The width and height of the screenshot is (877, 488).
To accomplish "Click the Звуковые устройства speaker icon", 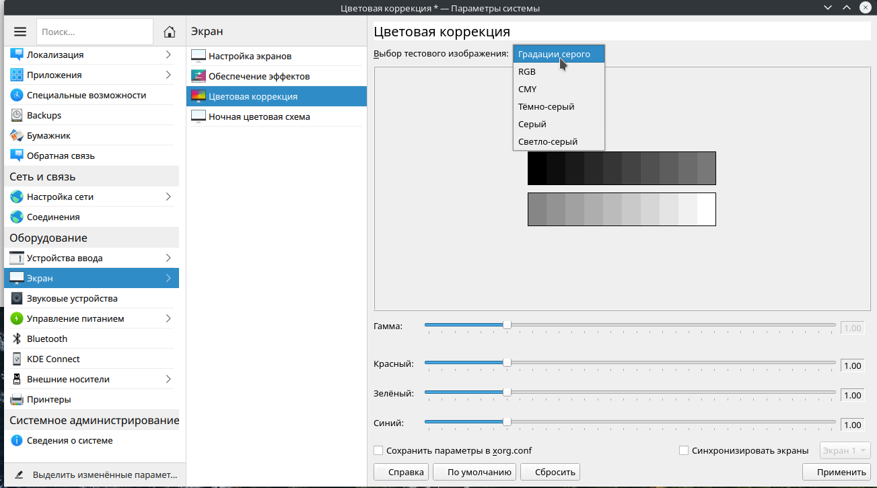I will [17, 298].
